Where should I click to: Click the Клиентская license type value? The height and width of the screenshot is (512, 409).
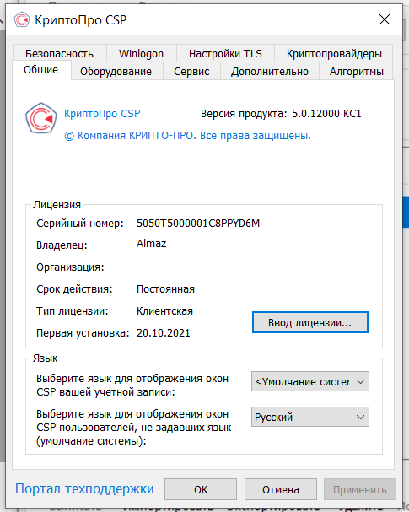click(x=164, y=311)
